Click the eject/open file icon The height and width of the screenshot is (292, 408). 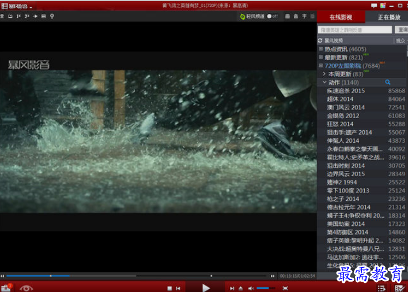(x=241, y=288)
